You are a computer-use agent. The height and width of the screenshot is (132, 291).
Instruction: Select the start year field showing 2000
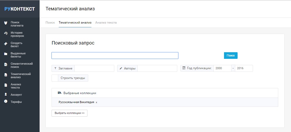(222, 68)
